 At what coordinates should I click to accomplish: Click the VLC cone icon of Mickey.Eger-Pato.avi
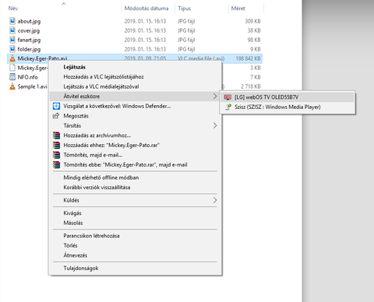(12, 58)
